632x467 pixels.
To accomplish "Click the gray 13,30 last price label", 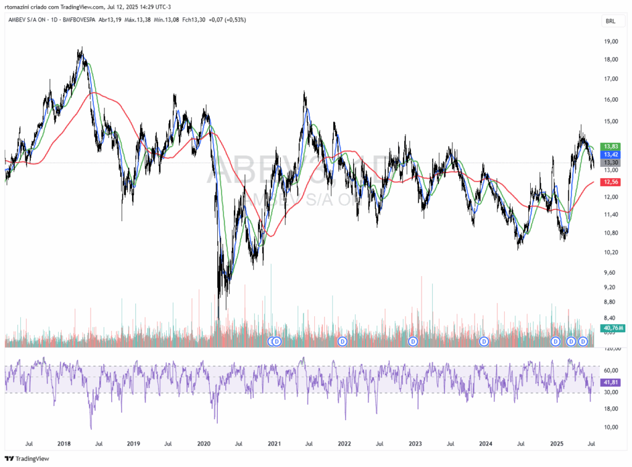I will click(611, 161).
